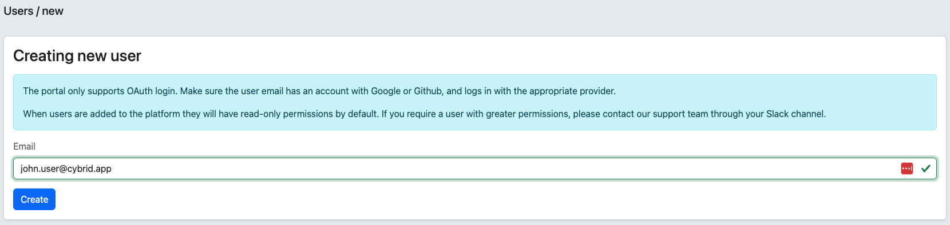The image size is (950, 225).
Task: Open the Users breadcrumb link
Action: pyautogui.click(x=18, y=11)
